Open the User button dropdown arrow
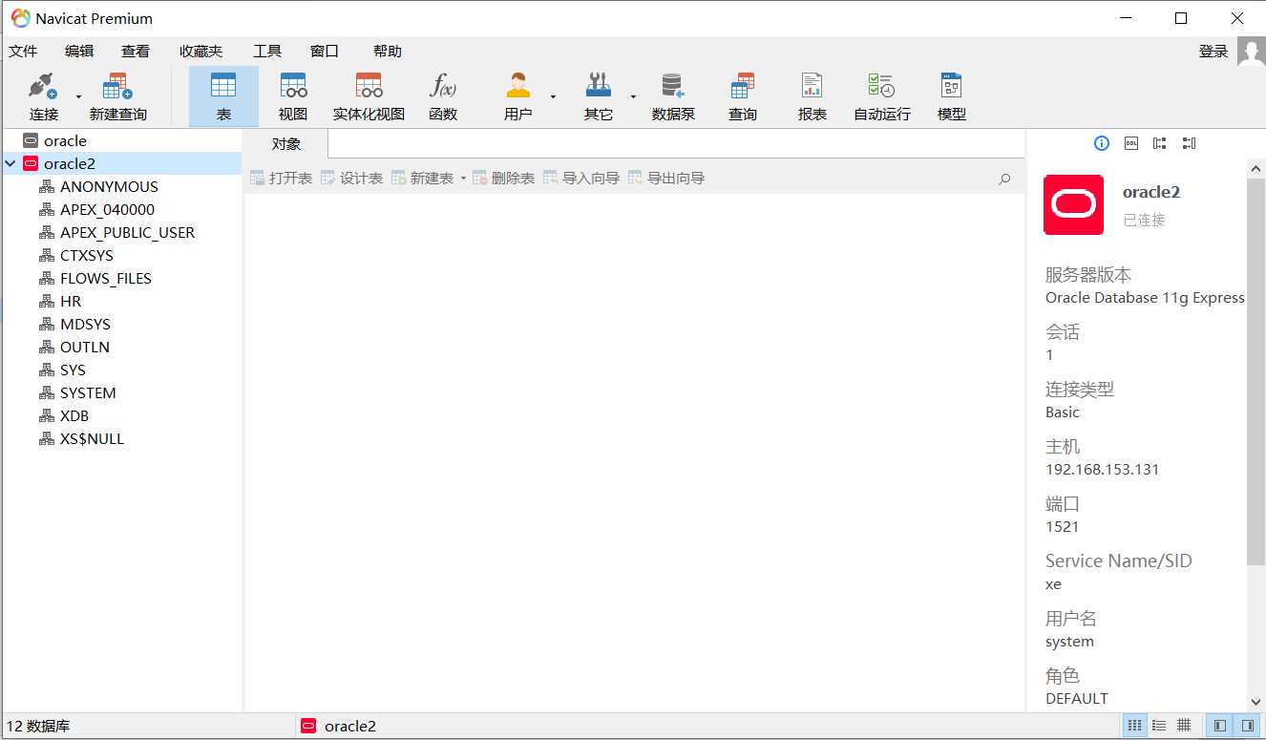The image size is (1266, 740). click(553, 96)
